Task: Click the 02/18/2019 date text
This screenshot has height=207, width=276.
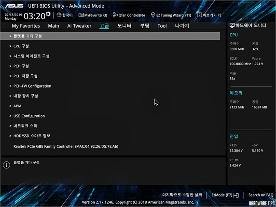Action: pos(13,15)
